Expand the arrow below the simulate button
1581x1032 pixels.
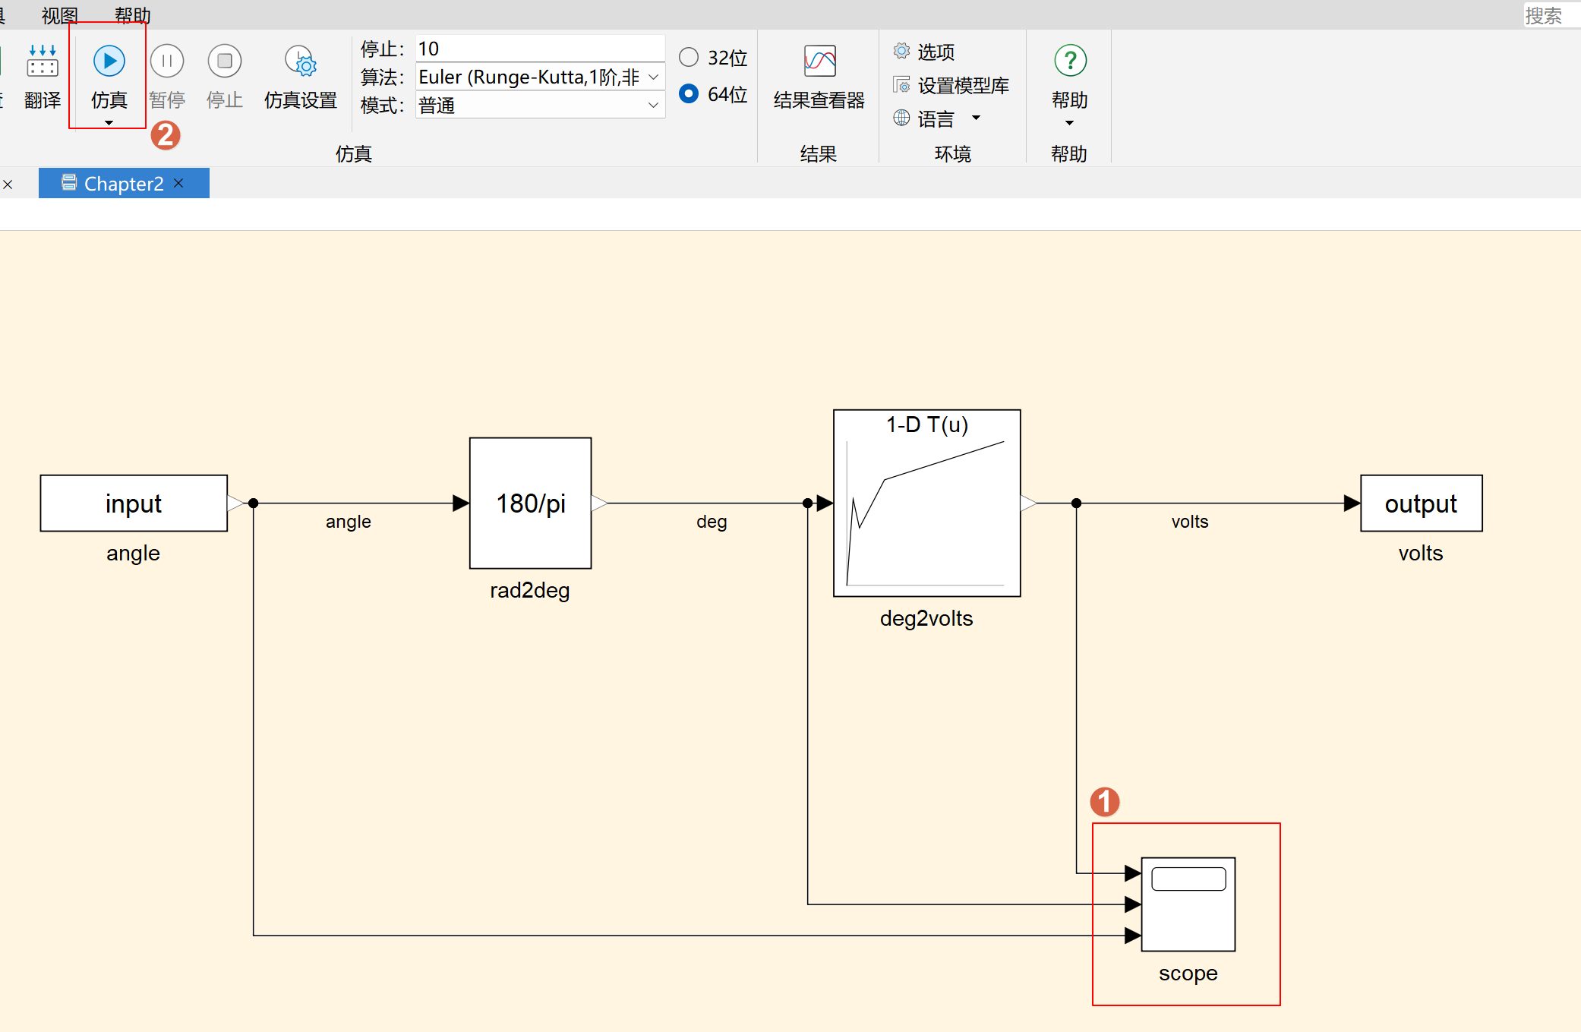click(109, 122)
